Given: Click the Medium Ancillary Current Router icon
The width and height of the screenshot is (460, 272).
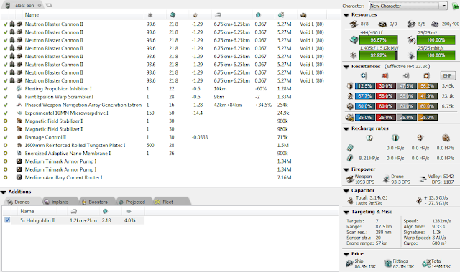Looking at the screenshot, I should point(19,177).
